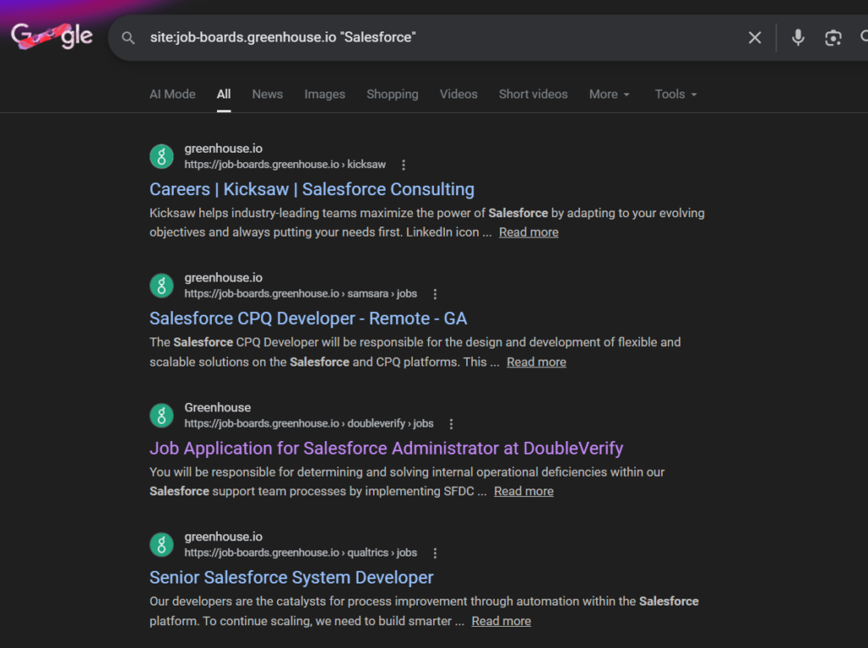Click Greenhouse favicon on Kicksaw result
This screenshot has height=648, width=868.
(162, 156)
